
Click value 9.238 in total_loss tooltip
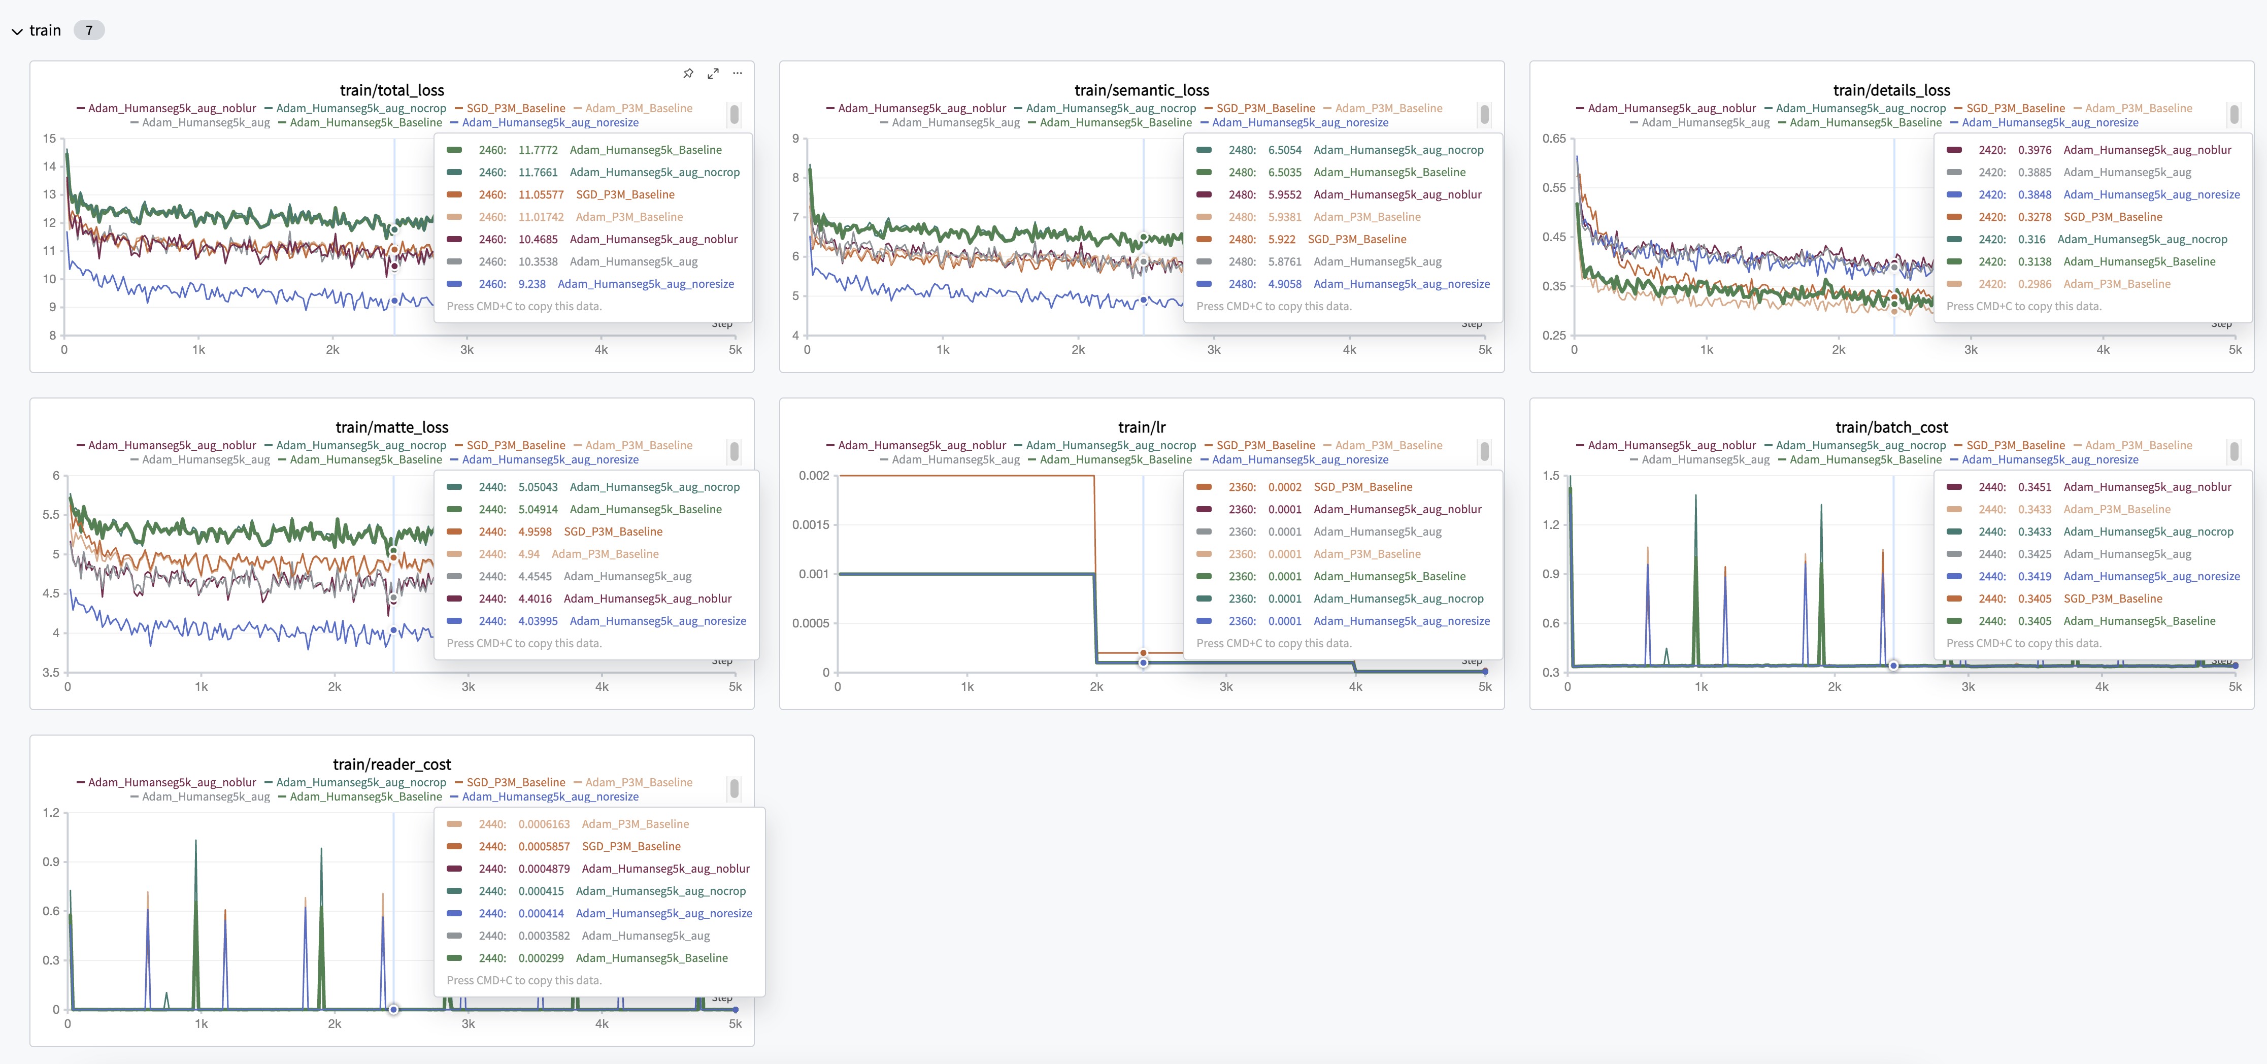(531, 283)
